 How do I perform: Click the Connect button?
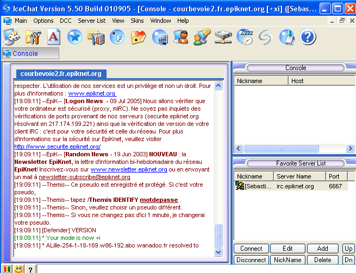click(x=251, y=249)
